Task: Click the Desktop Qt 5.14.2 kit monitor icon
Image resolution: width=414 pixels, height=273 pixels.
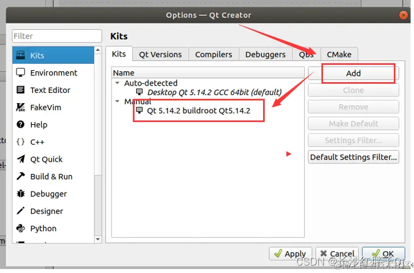Action: point(140,92)
